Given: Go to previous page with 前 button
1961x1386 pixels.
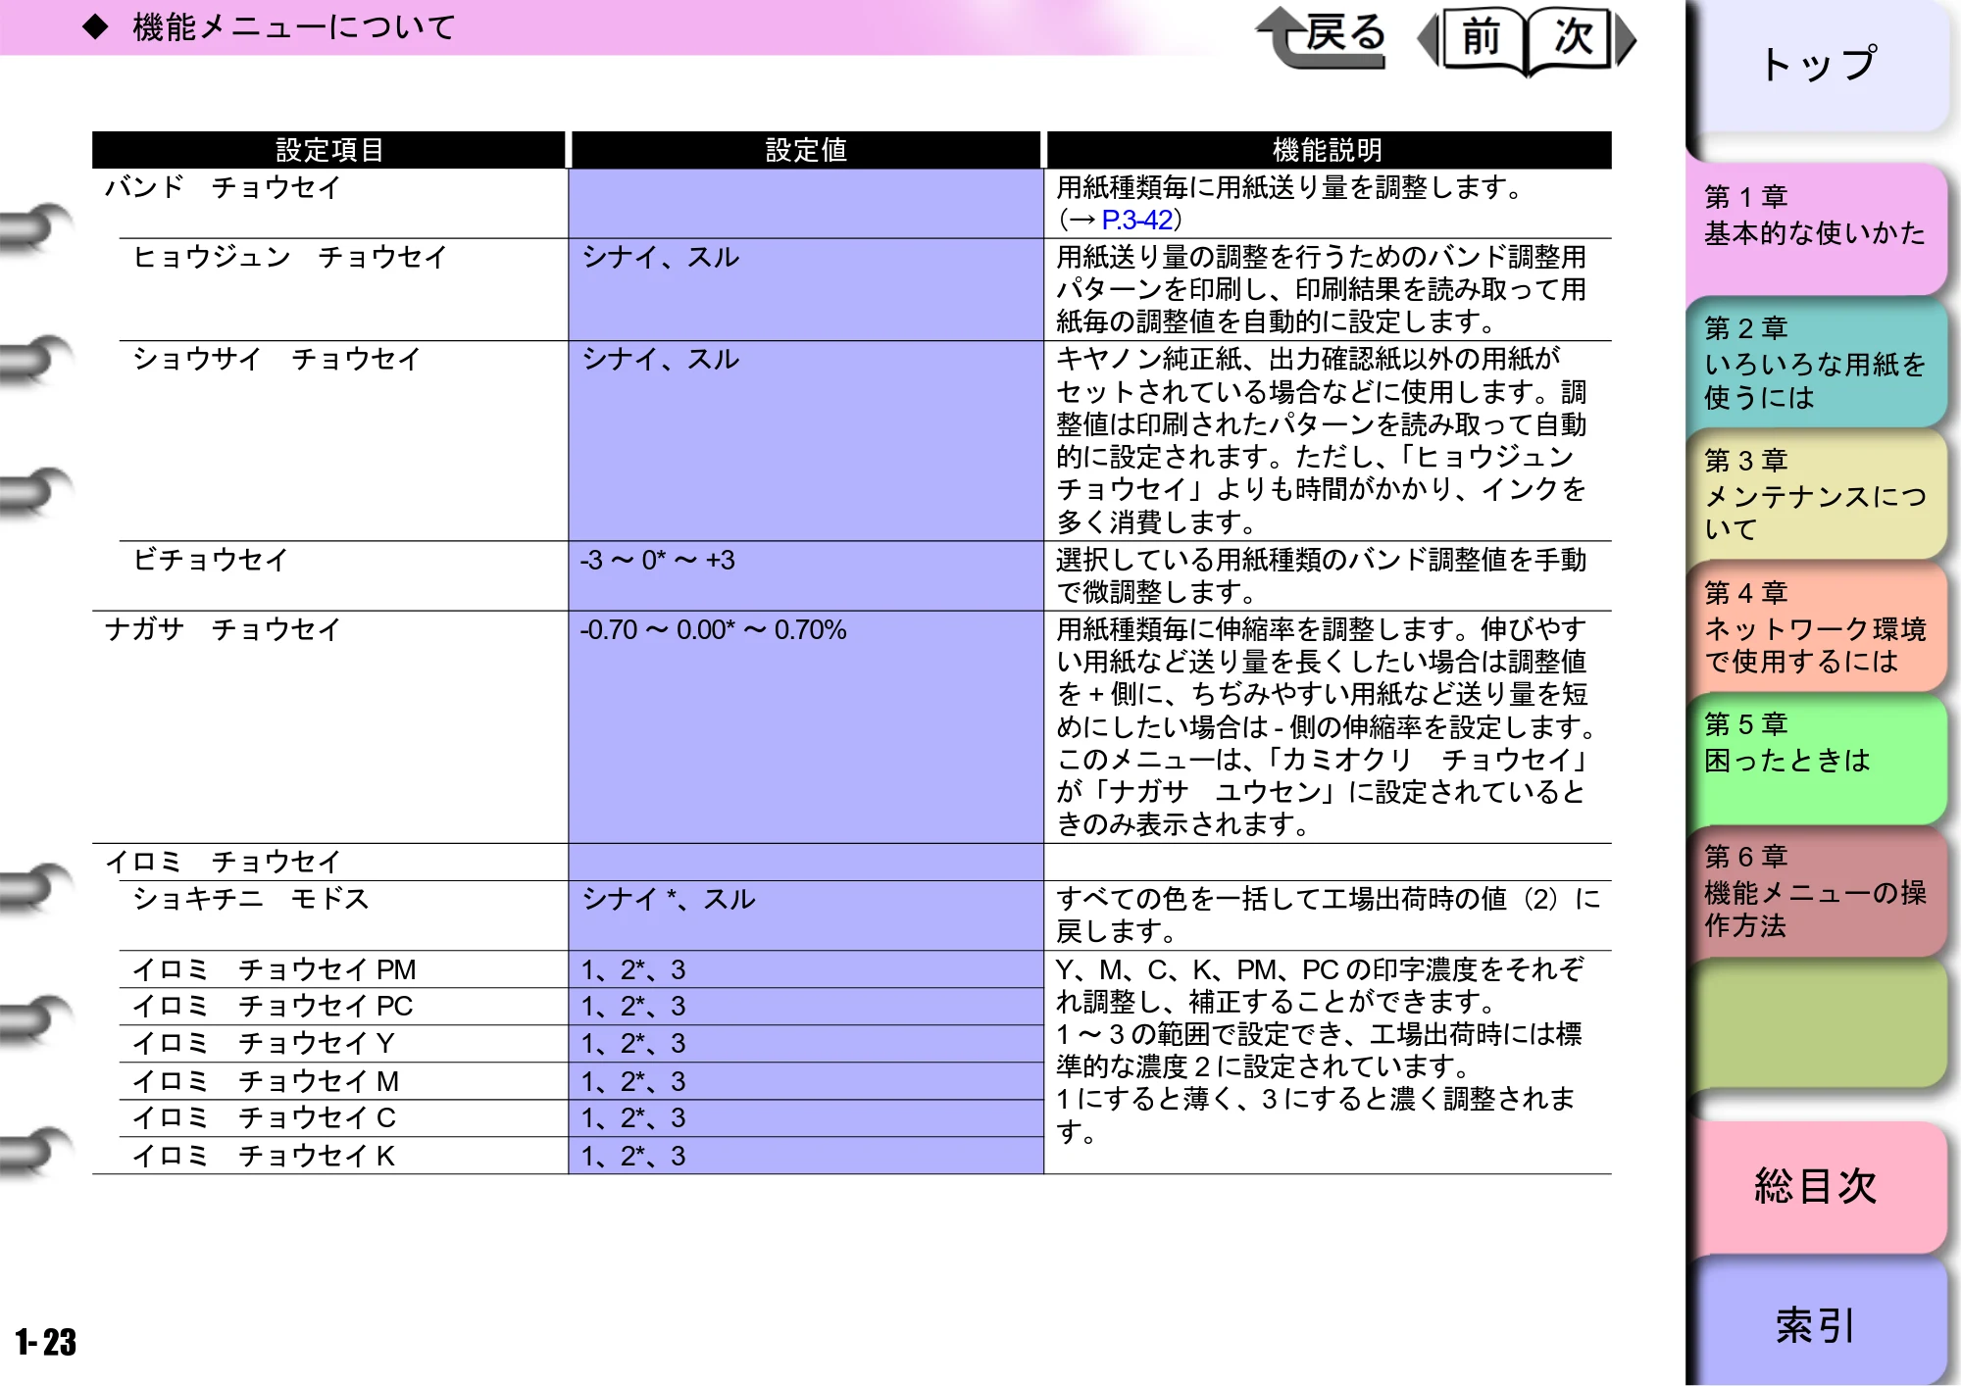Looking at the screenshot, I should [1475, 39].
